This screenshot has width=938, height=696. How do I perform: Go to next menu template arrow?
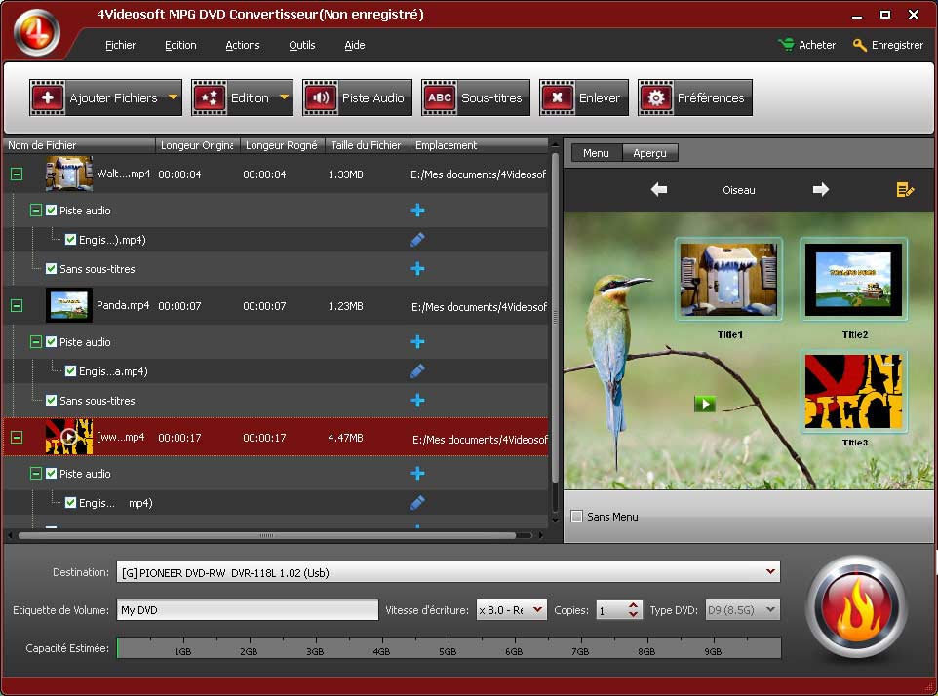pyautogui.click(x=820, y=190)
